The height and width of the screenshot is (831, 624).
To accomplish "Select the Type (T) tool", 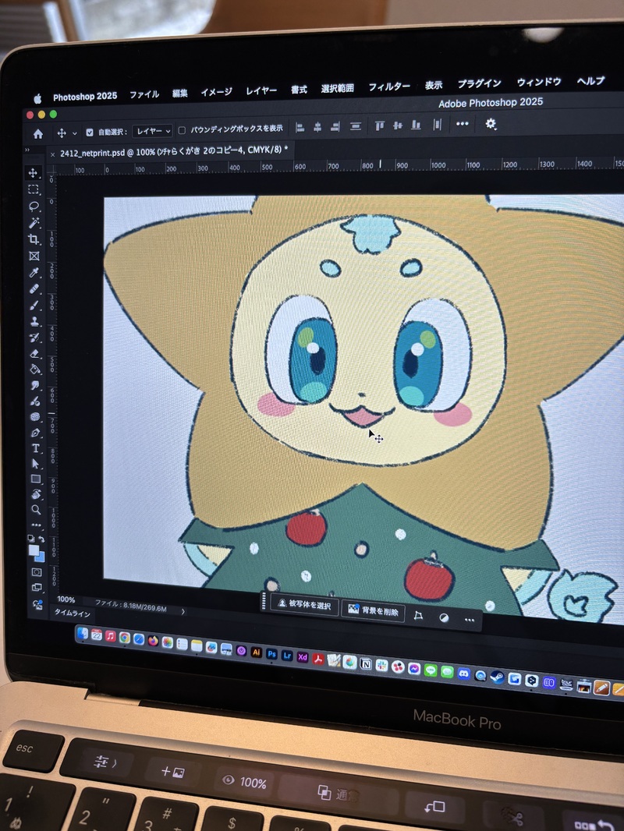I will [x=36, y=448].
